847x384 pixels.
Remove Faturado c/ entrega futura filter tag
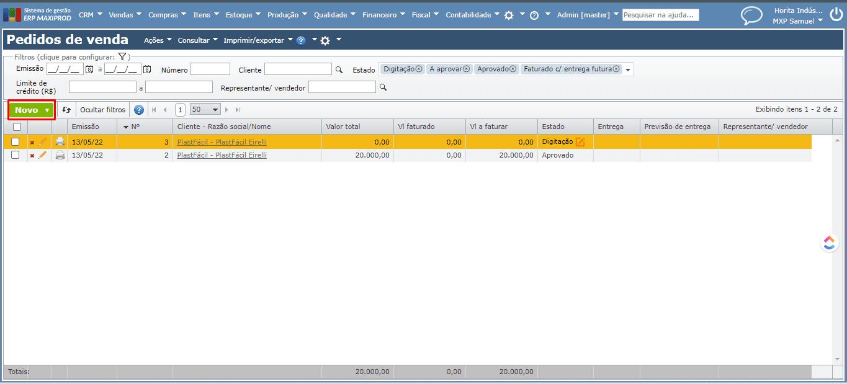click(x=616, y=69)
